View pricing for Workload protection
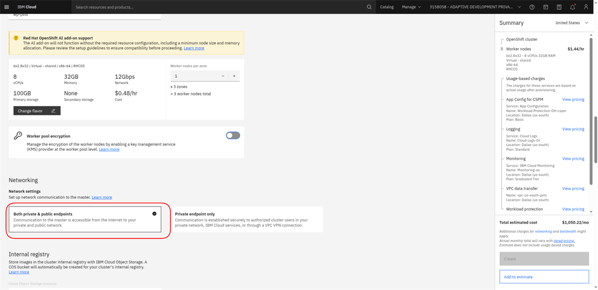The width and height of the screenshot is (598, 290). point(573,209)
